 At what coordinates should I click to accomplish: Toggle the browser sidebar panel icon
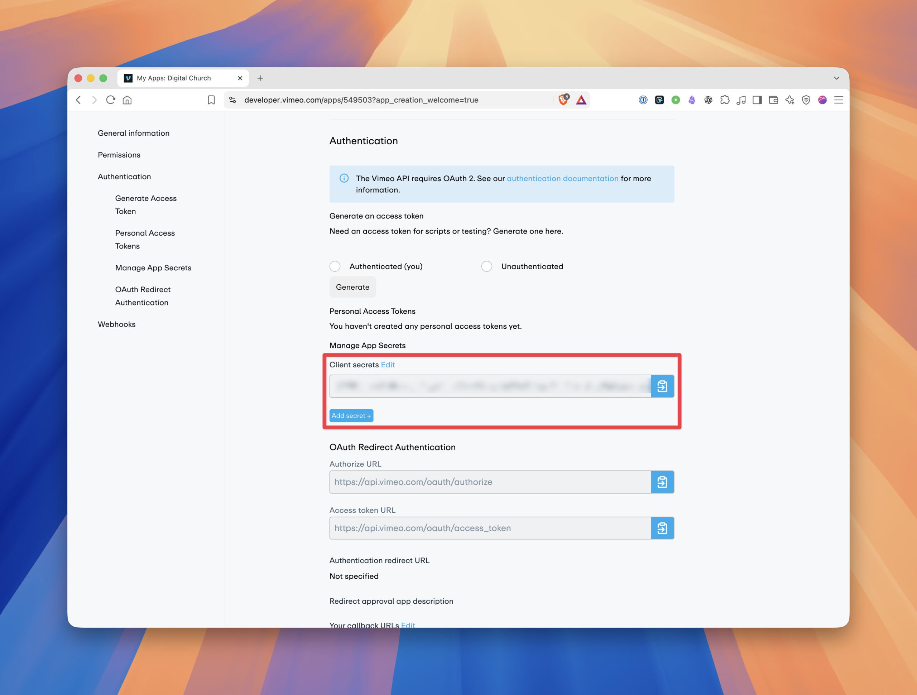(757, 100)
